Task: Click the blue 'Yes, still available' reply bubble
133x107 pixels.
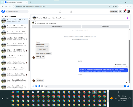Action: tap(103, 70)
